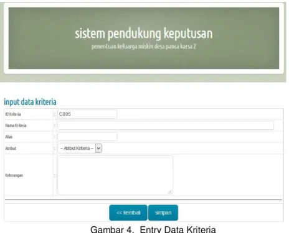289x233 pixels.
Task: Click the 'Alias' label
Action: pos(9,137)
